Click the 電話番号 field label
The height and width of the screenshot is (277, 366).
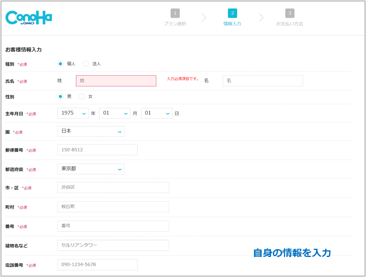[14, 265]
